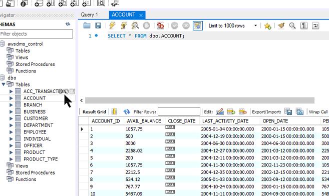Refresh the schemas list
The width and height of the screenshot is (329, 196).
[68, 24]
